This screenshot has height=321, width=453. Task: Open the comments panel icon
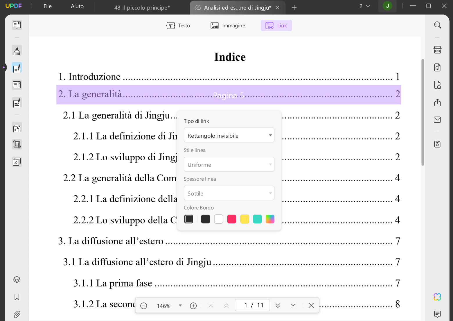click(x=438, y=314)
